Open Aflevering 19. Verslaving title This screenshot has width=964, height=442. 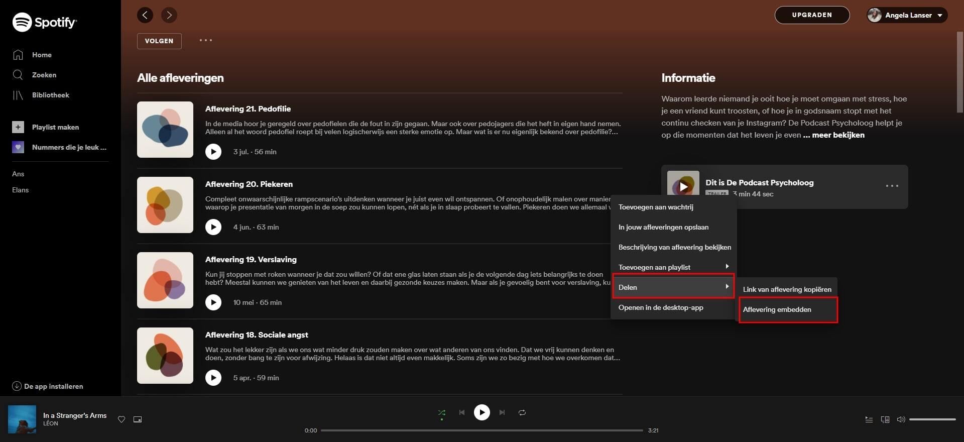[251, 260]
